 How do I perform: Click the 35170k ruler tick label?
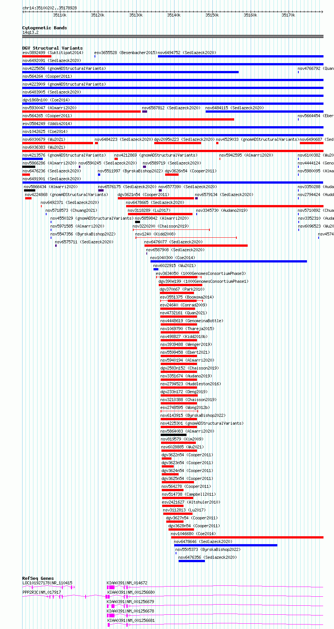click(288, 15)
